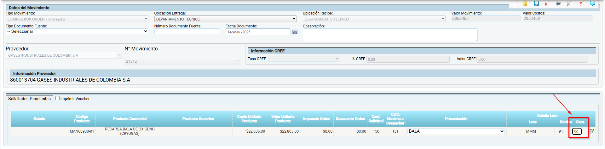Open the Presentación BALA dropdown
Image resolution: width=605 pixels, height=149 pixels.
(x=456, y=131)
